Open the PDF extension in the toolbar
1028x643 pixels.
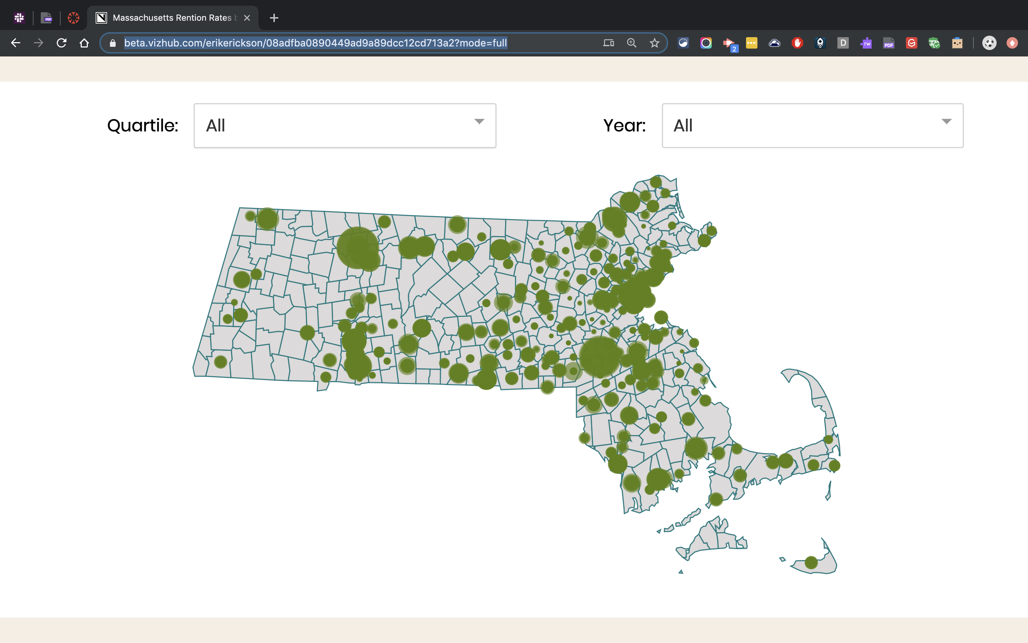coord(889,43)
